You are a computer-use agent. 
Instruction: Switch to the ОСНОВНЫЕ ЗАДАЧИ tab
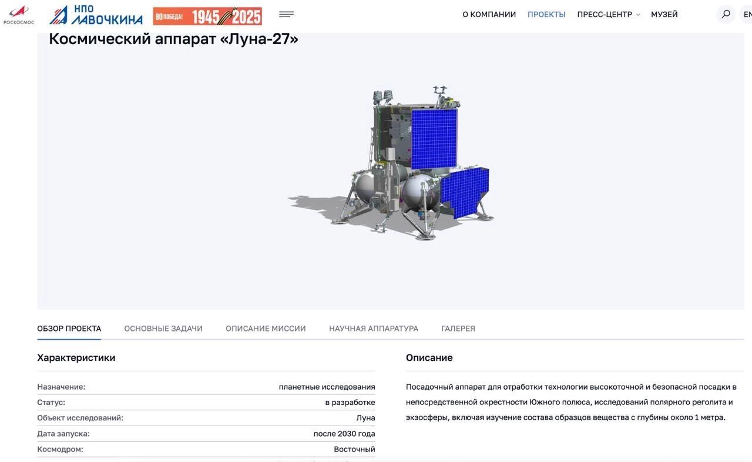click(163, 329)
